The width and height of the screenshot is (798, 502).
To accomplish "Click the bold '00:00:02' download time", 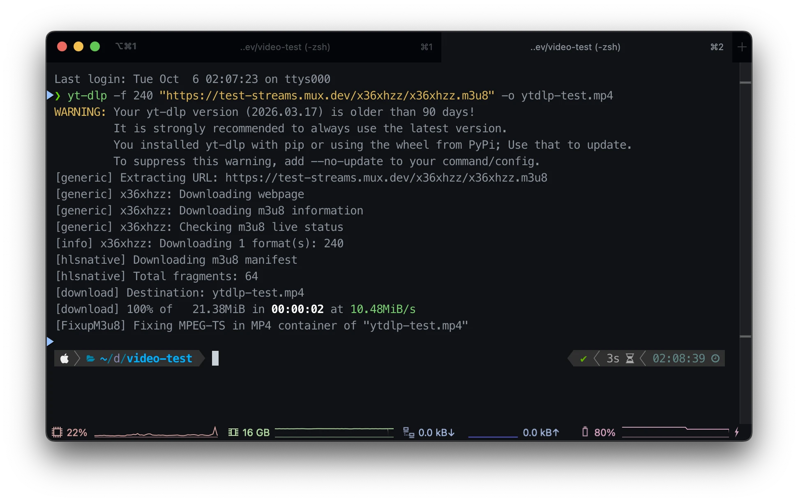I will tap(298, 309).
